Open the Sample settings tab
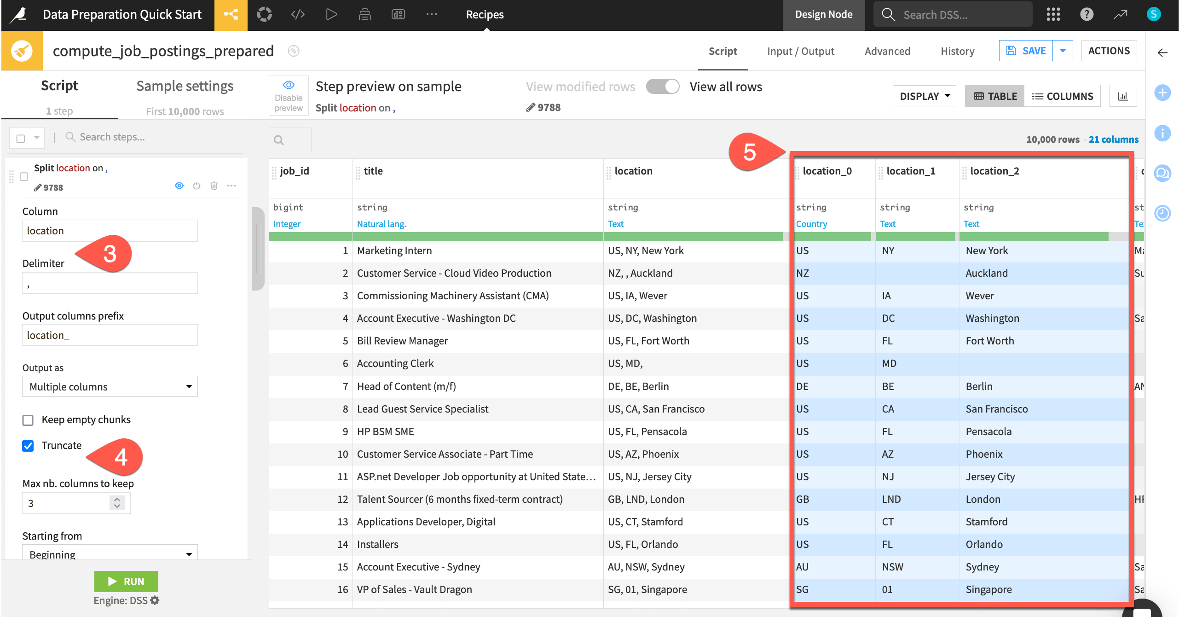The width and height of the screenshot is (1179, 617). pos(185,86)
